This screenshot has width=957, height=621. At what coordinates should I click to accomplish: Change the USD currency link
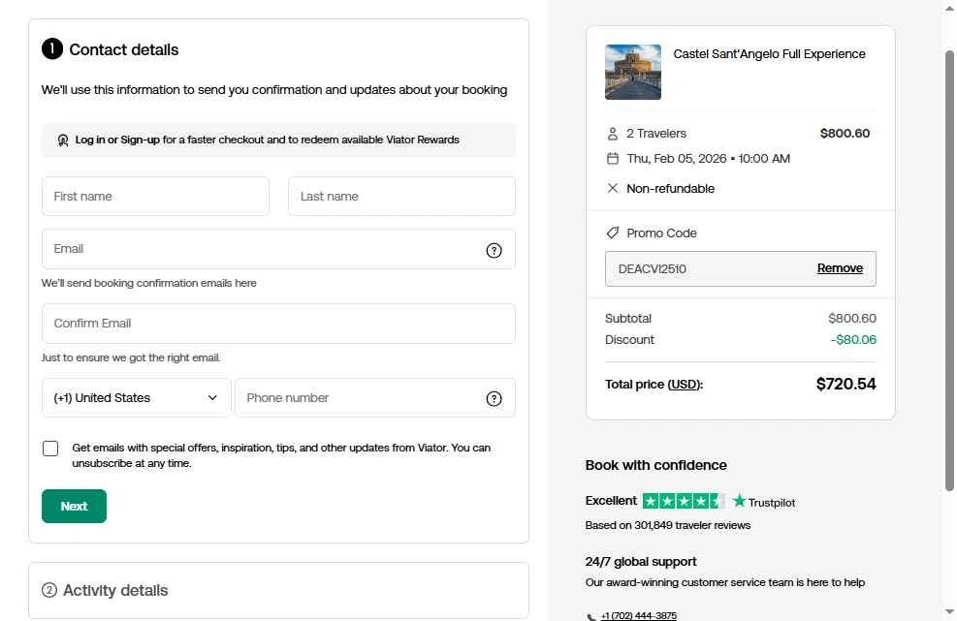(x=684, y=385)
